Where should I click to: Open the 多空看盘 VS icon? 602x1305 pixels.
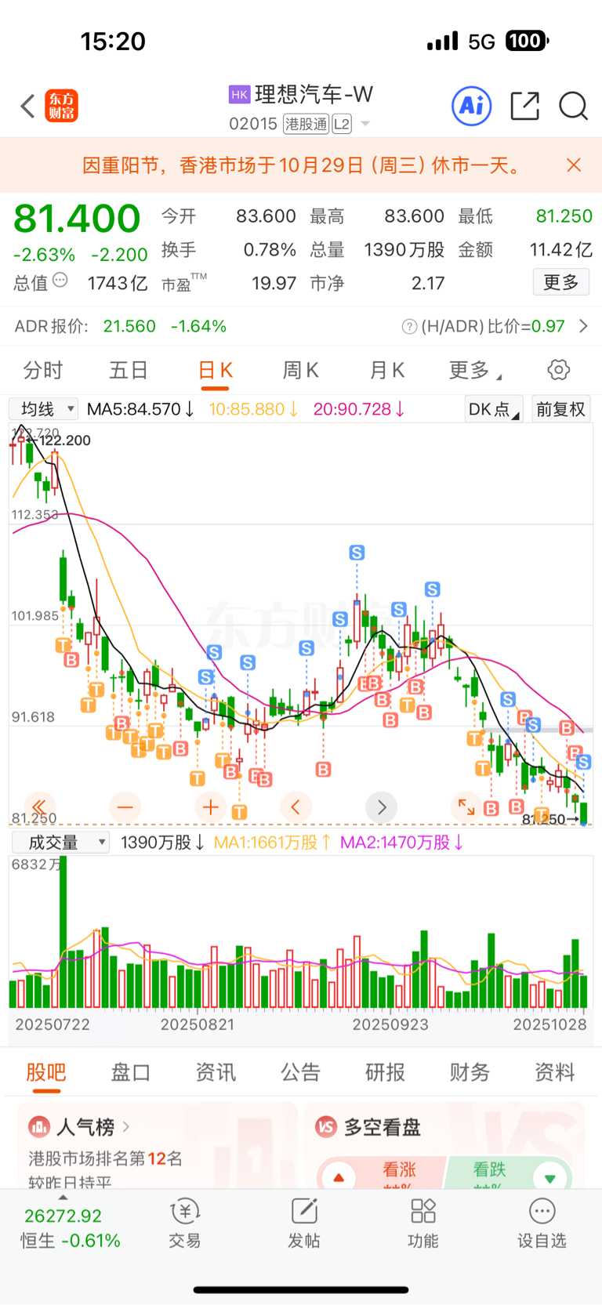point(326,1127)
